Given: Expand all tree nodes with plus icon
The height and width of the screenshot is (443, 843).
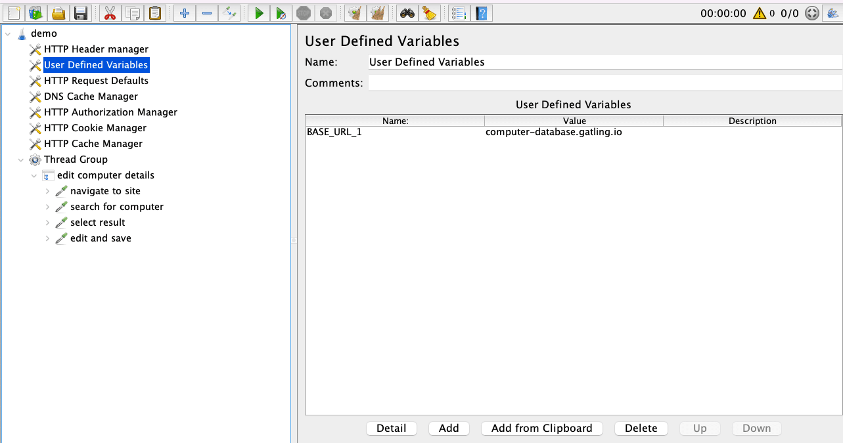Looking at the screenshot, I should click(185, 12).
